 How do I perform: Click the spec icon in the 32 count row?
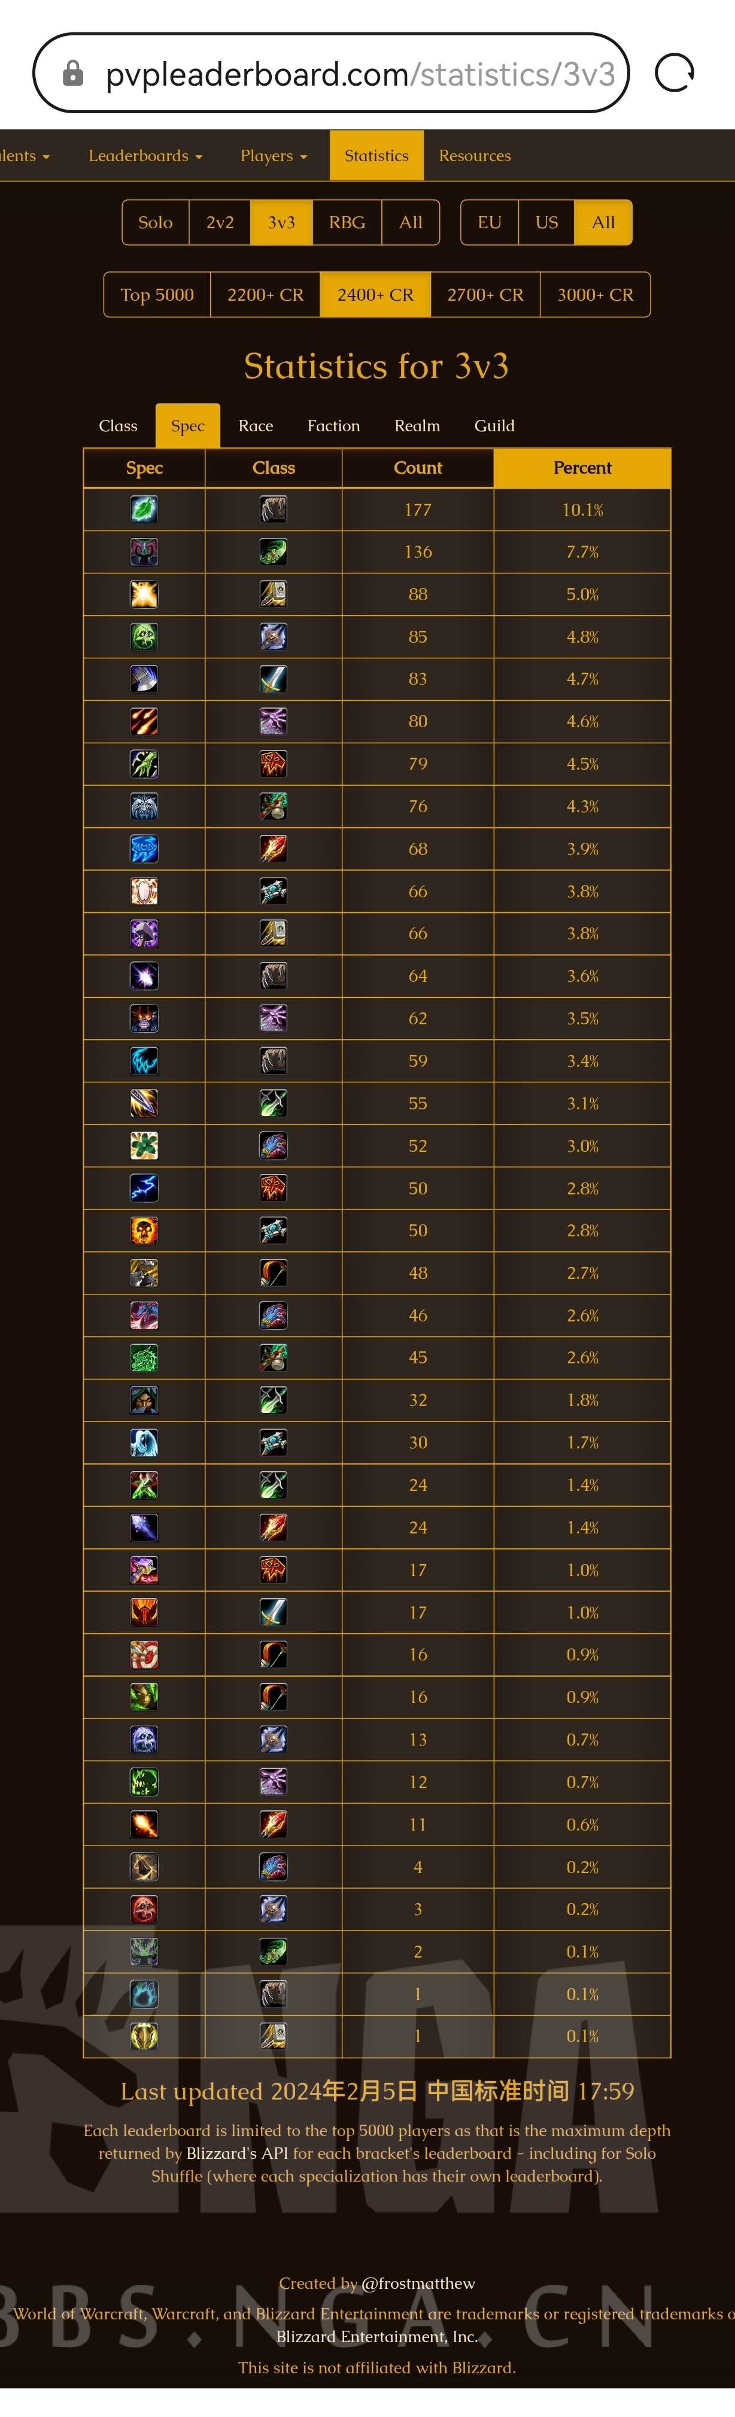click(x=144, y=1400)
